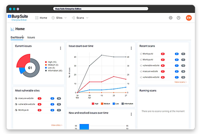Screen dimensions: 201x134
Task: Click the Burp Suite logo
Action: (x=18, y=18)
